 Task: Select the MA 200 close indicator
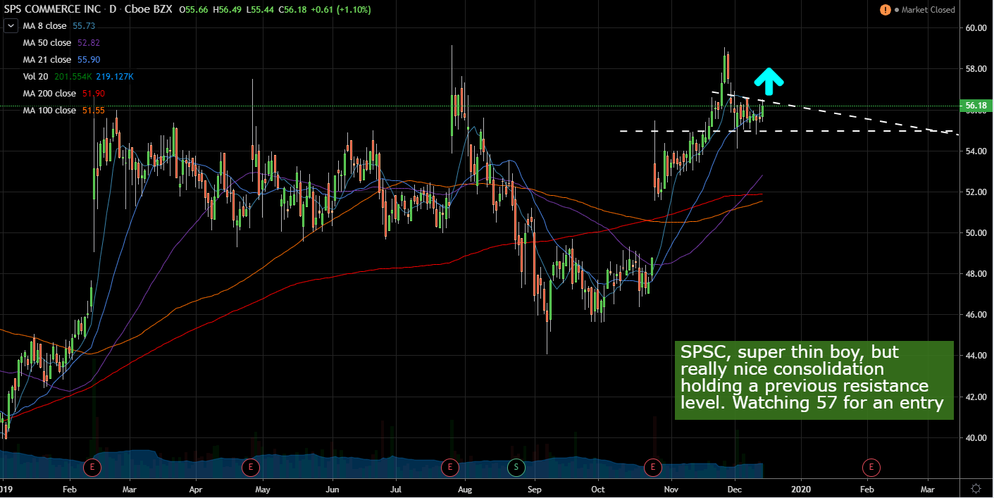[x=51, y=94]
